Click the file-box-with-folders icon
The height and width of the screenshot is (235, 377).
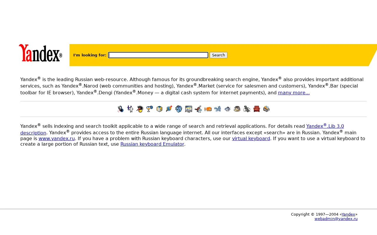[266, 109]
